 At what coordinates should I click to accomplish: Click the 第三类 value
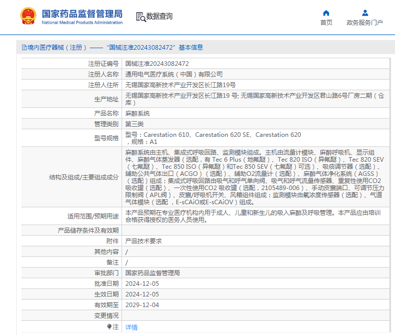(134, 124)
